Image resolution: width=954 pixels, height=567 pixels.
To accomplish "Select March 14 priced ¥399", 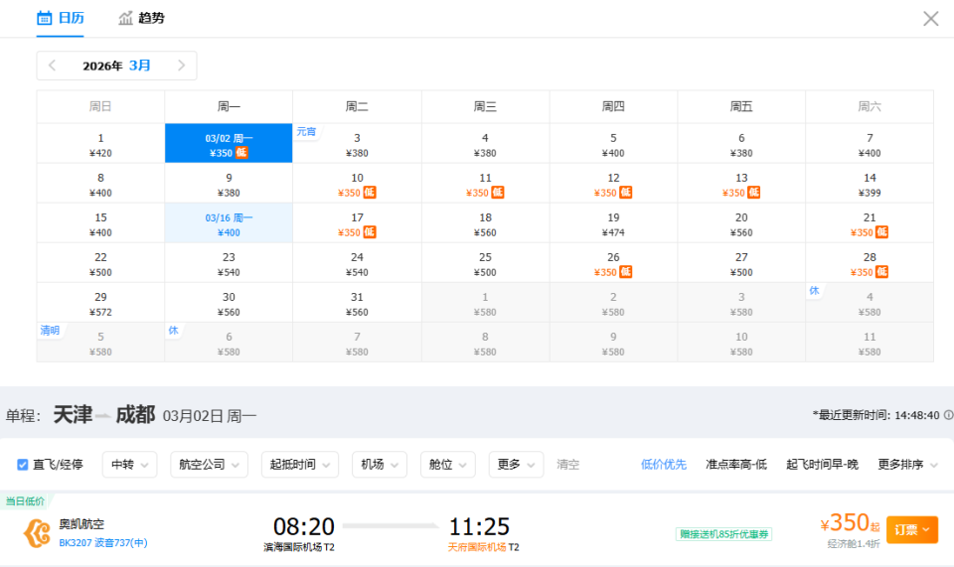I will point(870,184).
